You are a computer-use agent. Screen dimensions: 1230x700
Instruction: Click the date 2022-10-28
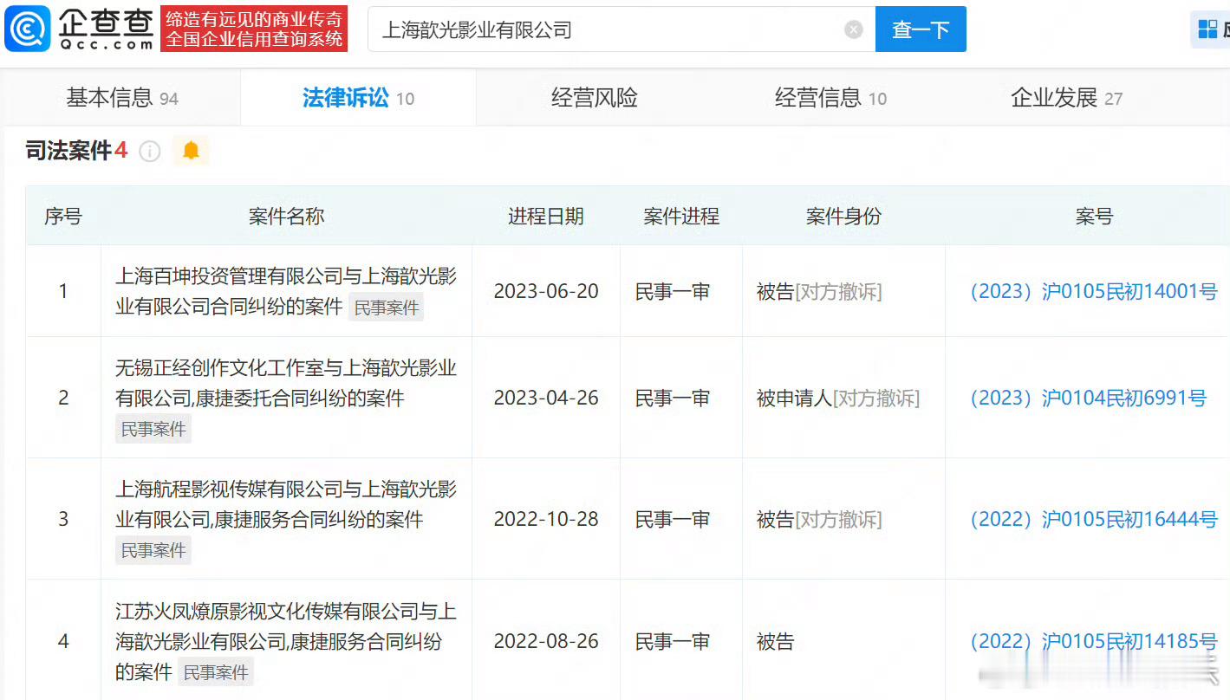pyautogui.click(x=546, y=520)
